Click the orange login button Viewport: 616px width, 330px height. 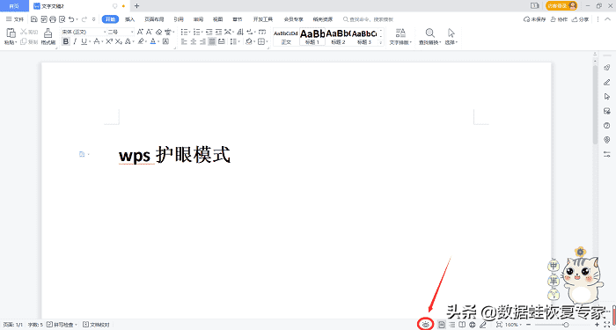click(x=561, y=5)
